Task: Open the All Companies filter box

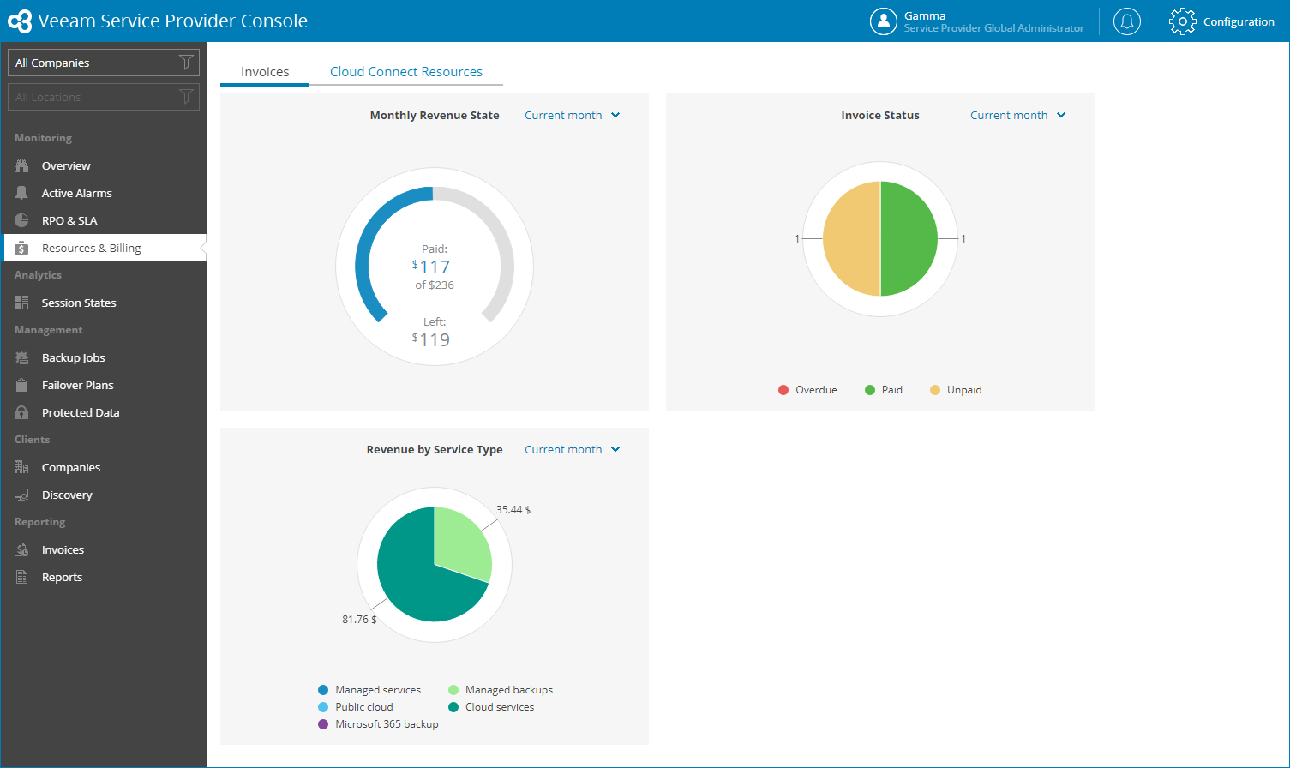Action: pos(104,63)
